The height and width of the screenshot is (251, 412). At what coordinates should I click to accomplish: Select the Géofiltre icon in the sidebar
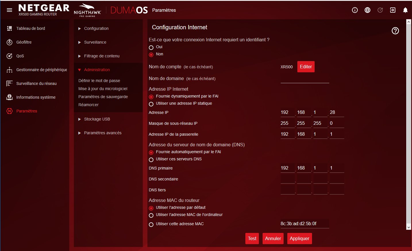pos(9,42)
